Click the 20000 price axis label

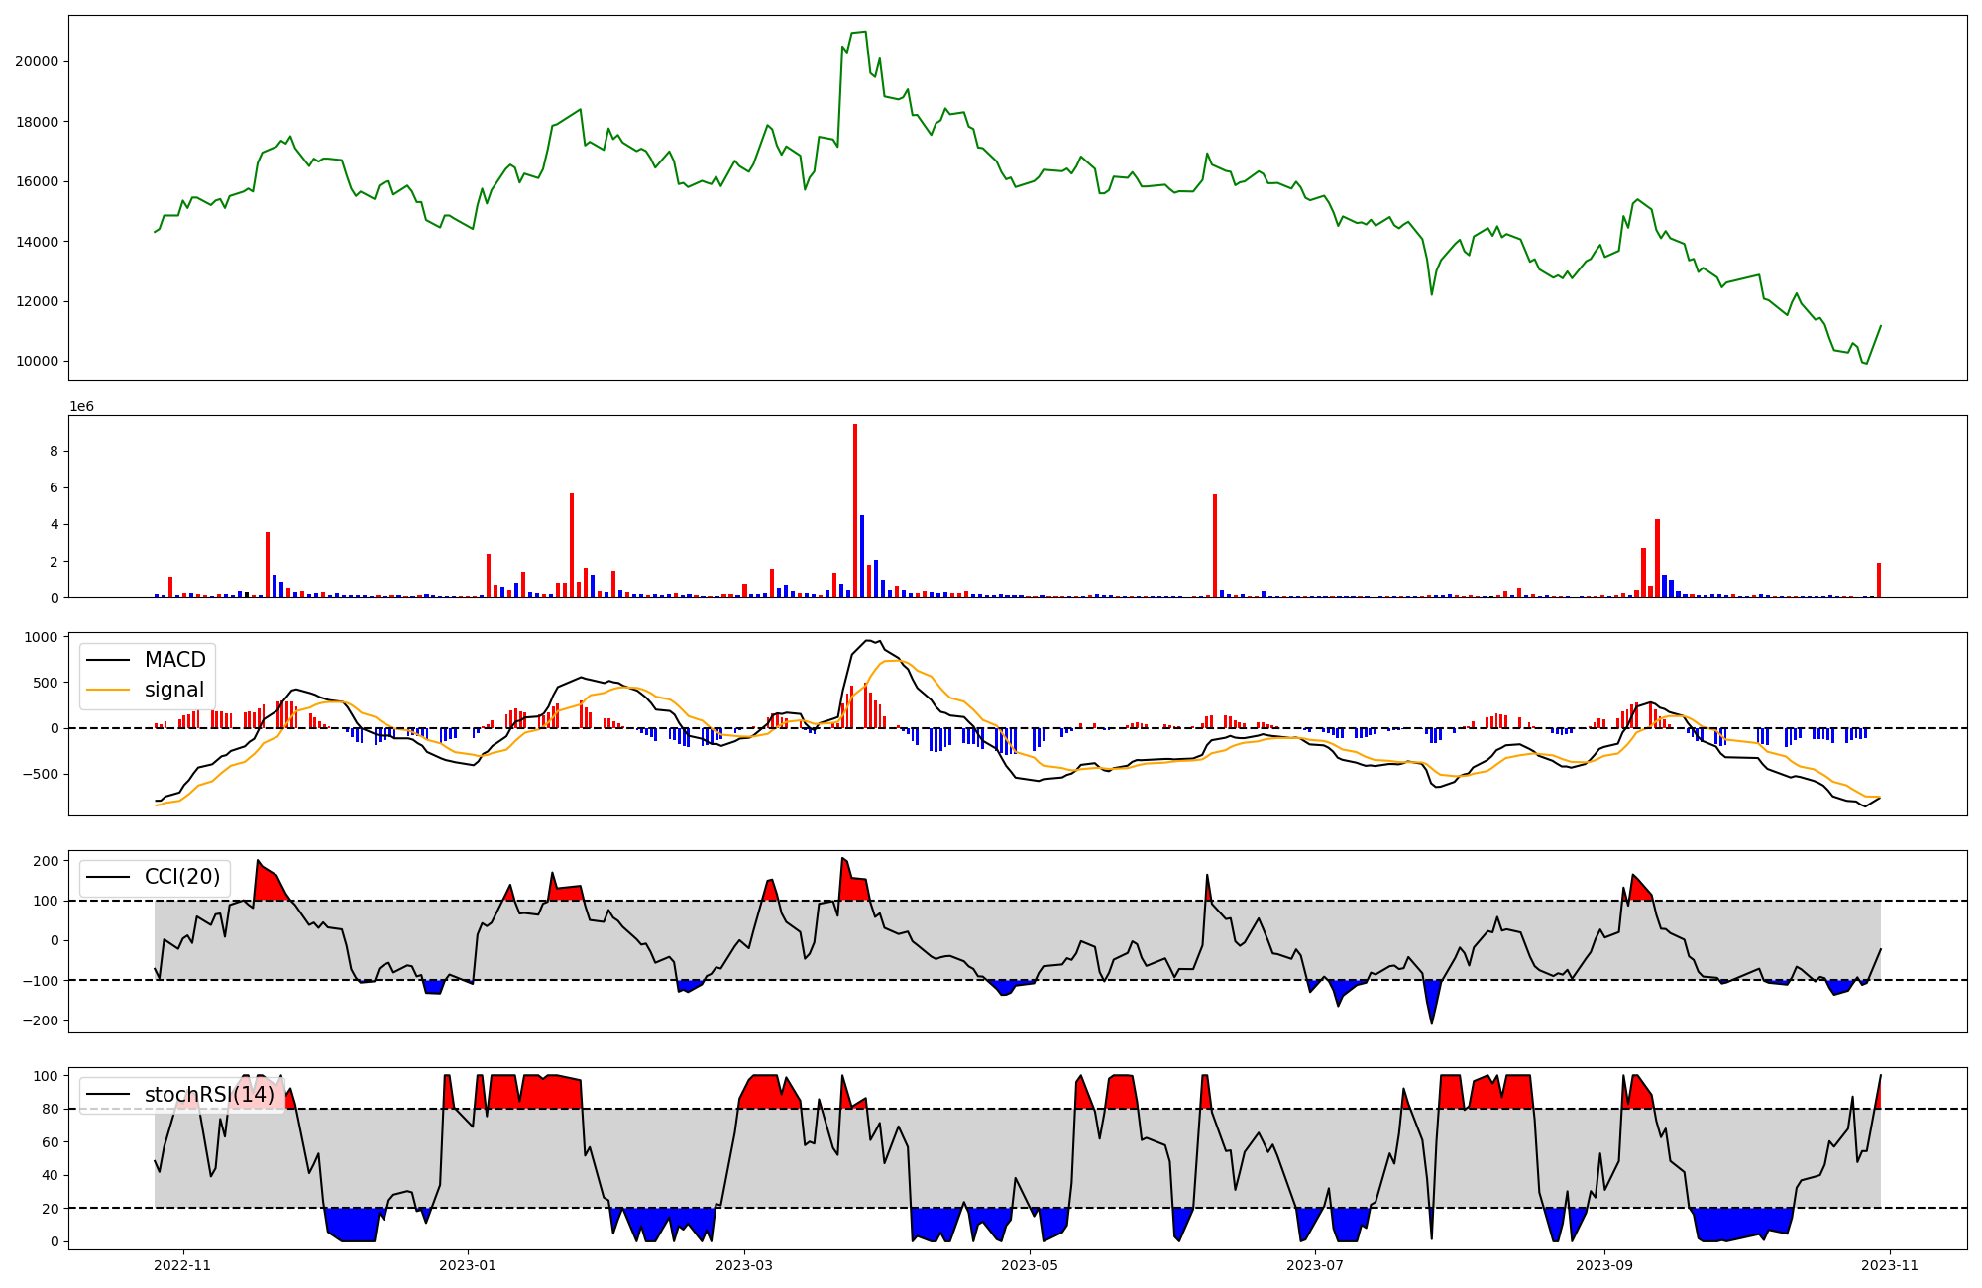pyautogui.click(x=37, y=61)
